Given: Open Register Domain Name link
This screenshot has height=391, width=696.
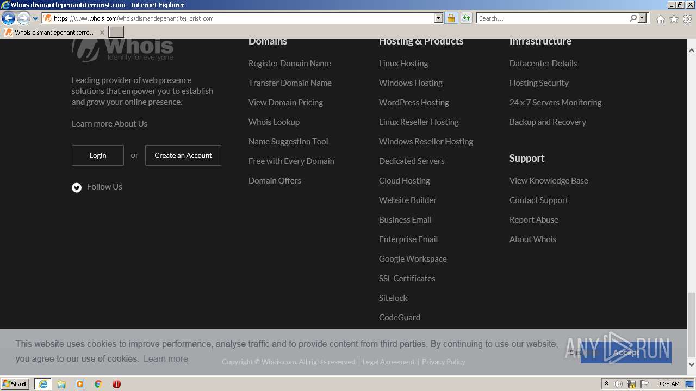Looking at the screenshot, I should pos(290,64).
